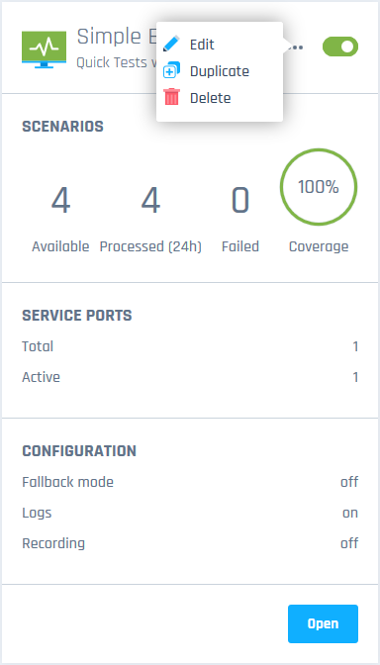Click the Simple environment title text
This screenshot has width=380, height=665.
(117, 37)
